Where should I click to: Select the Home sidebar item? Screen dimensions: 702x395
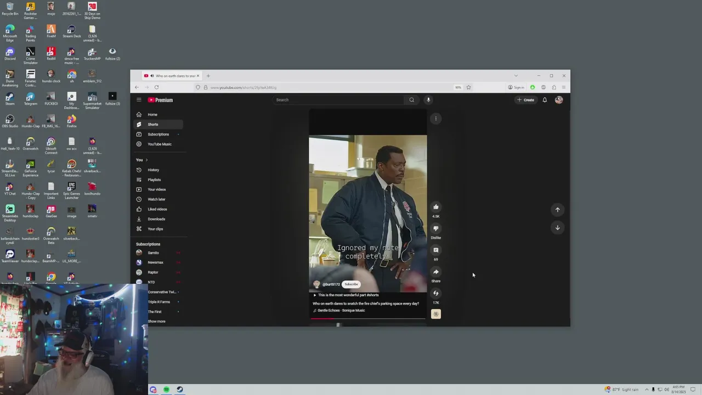(x=159, y=115)
